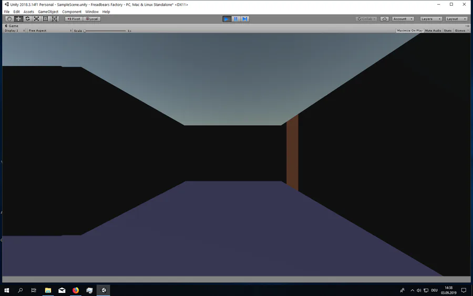Pause the running game
Image resolution: width=473 pixels, height=296 pixels.
235,19
